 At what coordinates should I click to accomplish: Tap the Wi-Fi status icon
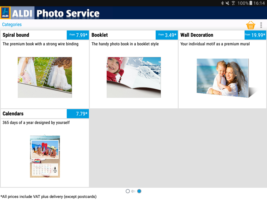(x=233, y=3)
